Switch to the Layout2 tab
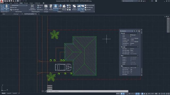Viewport: 170px width, 95px height. pos(15,93)
